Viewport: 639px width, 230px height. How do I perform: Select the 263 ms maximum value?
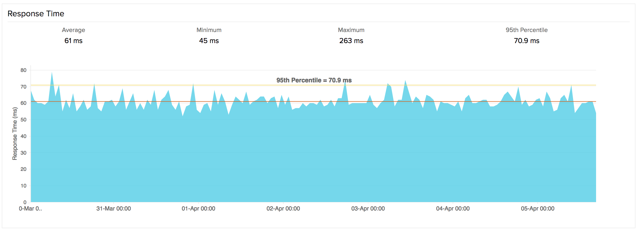coord(351,41)
